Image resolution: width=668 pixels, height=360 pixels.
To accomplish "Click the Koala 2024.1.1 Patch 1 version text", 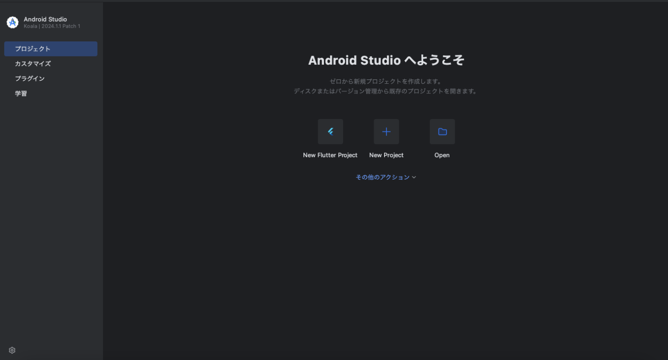I will pyautogui.click(x=52, y=26).
